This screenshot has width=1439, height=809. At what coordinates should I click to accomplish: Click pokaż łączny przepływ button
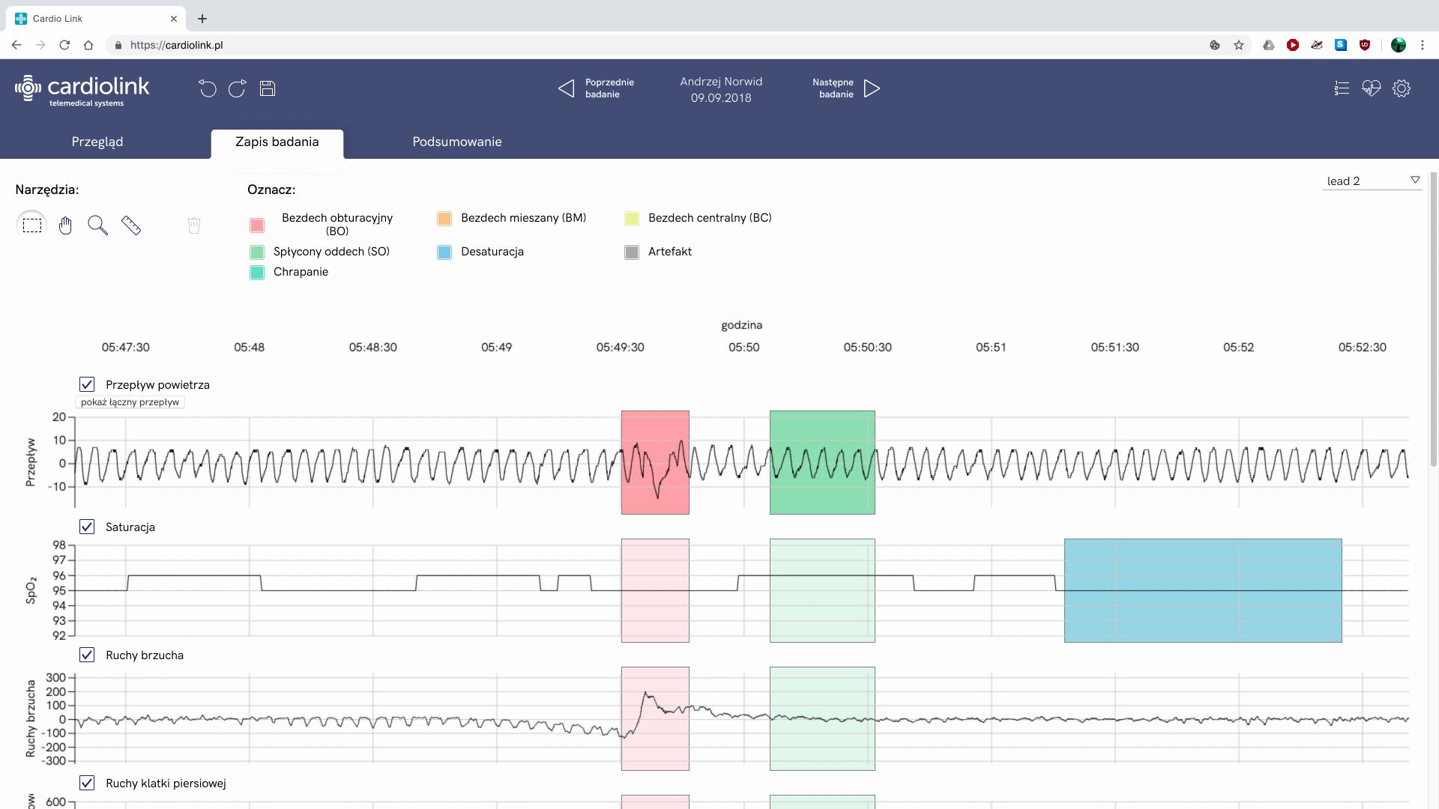click(130, 402)
